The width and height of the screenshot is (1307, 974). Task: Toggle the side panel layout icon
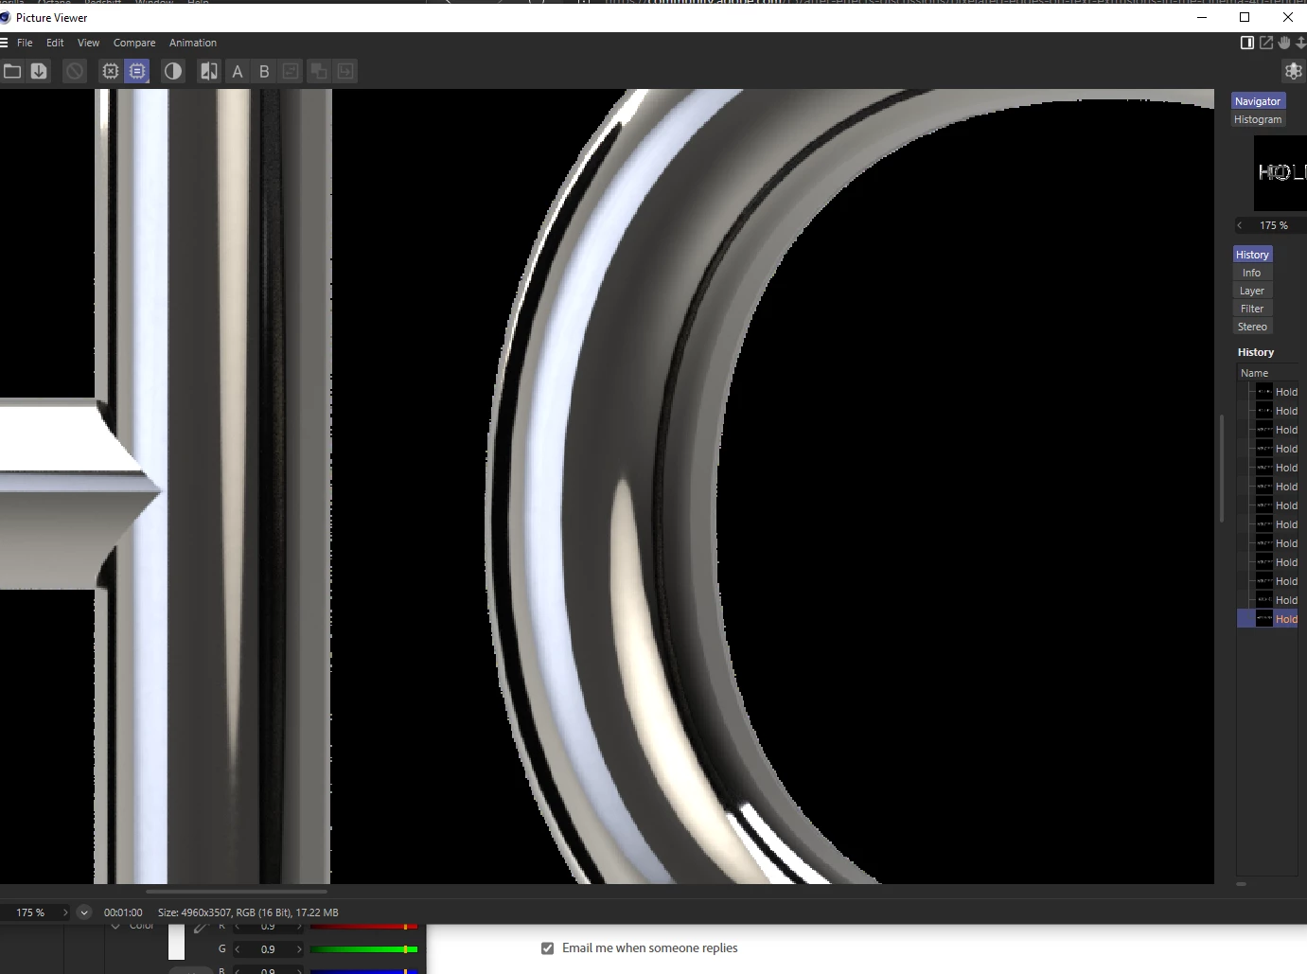click(1247, 43)
